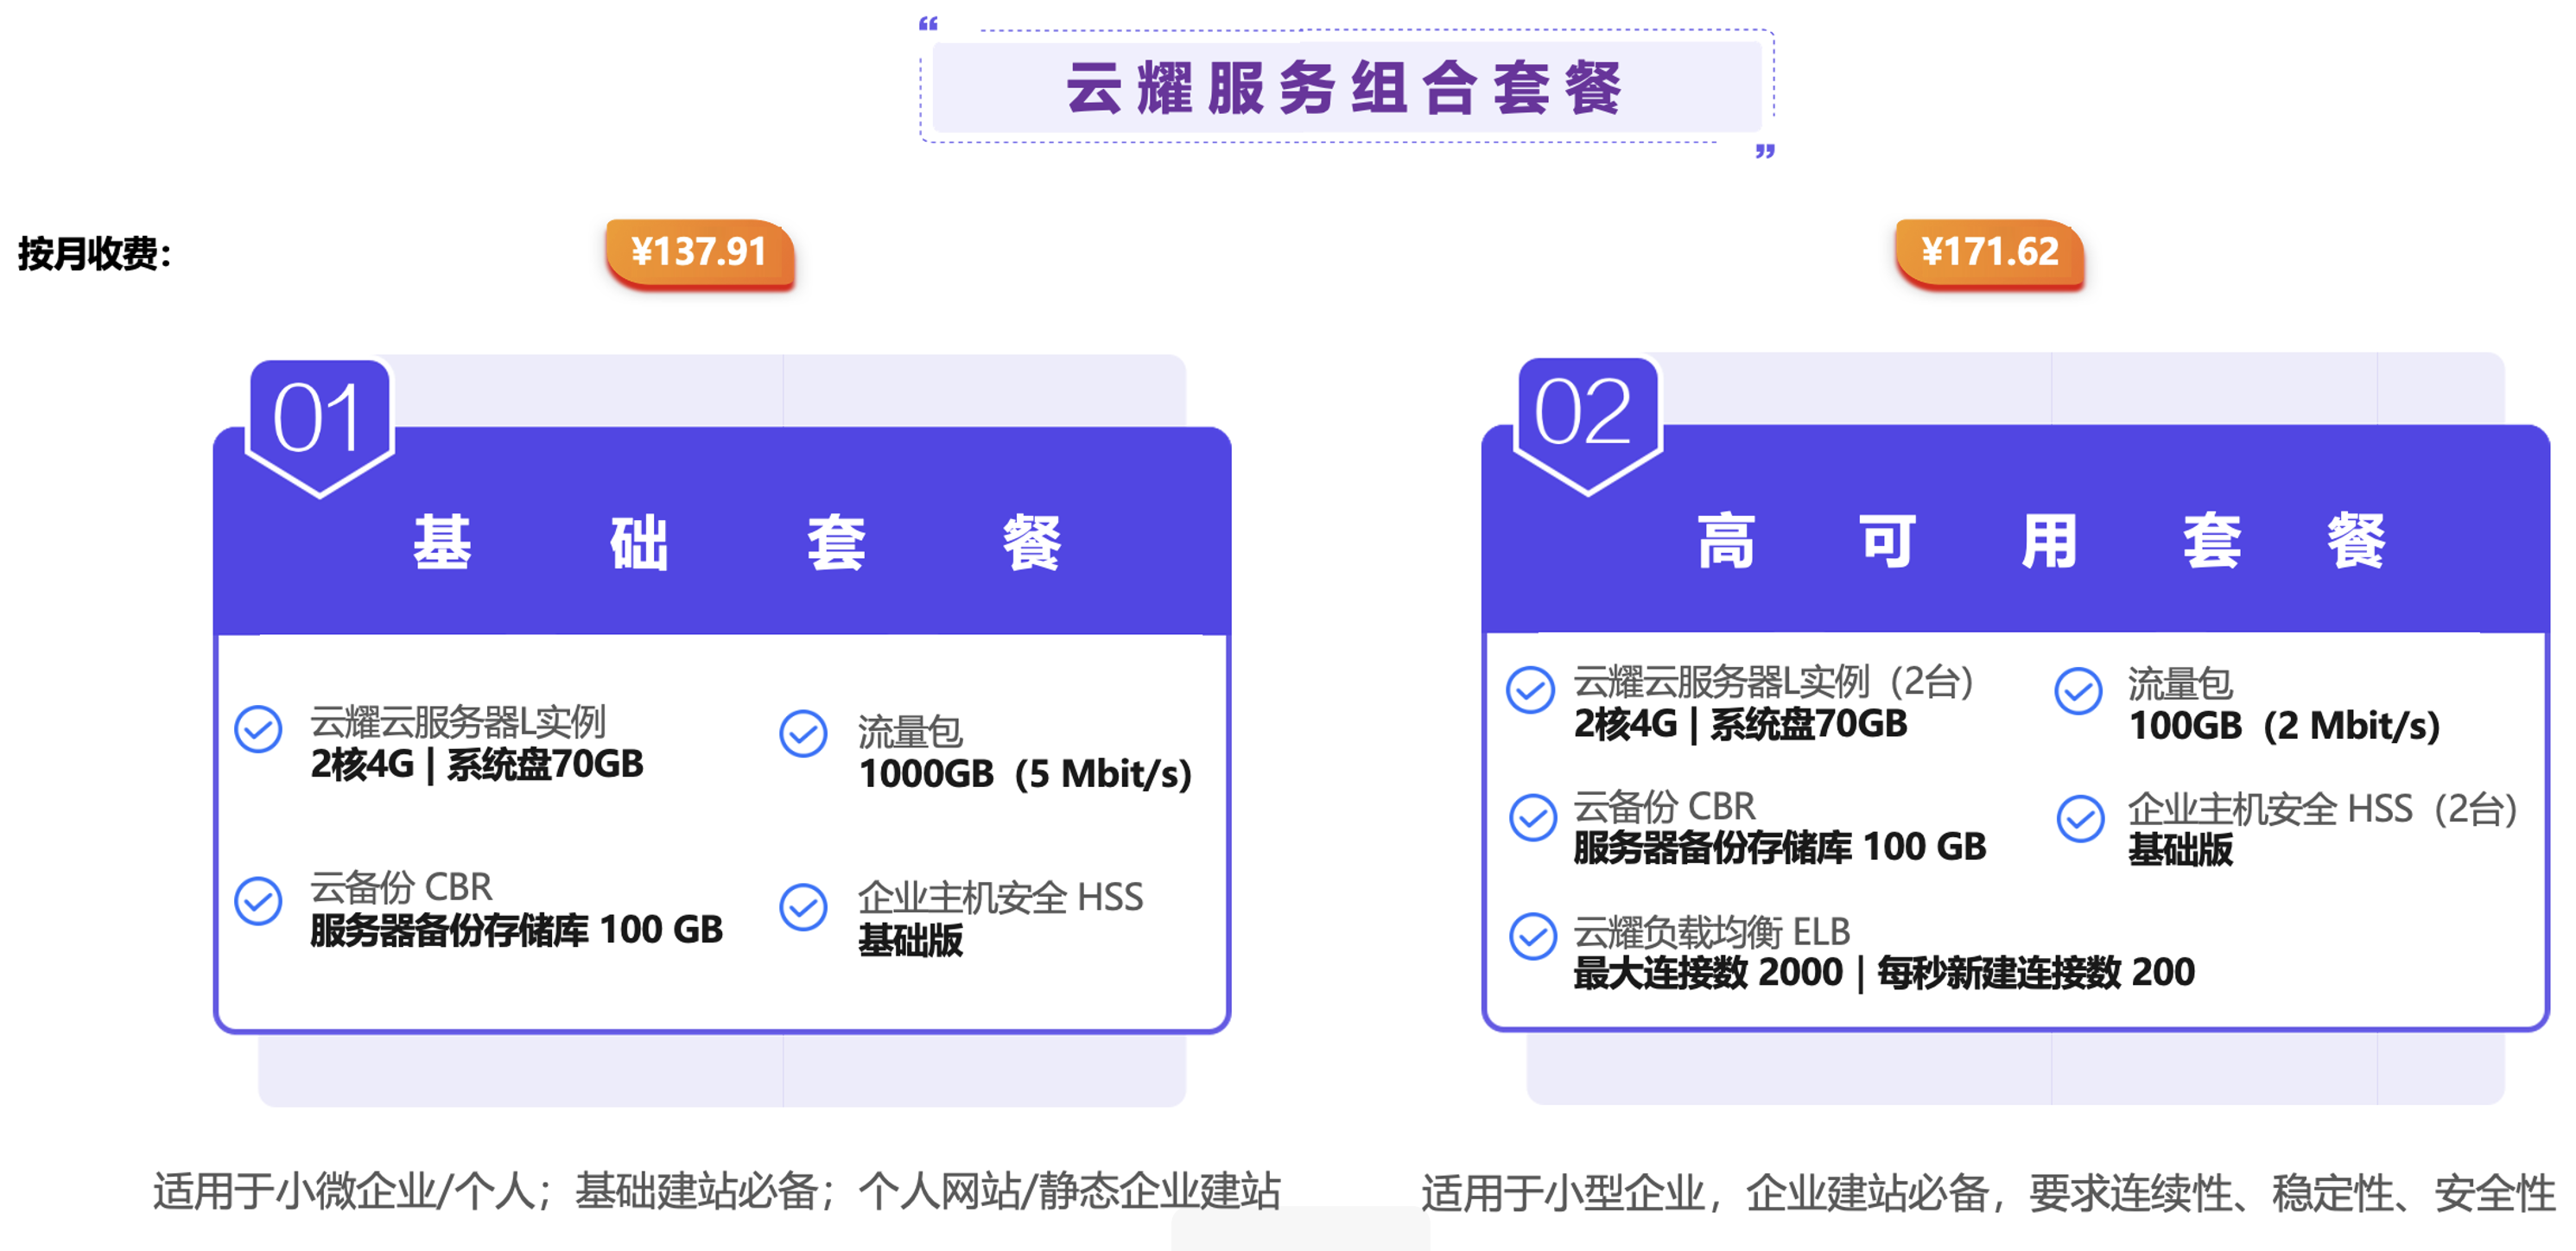Click checkmark beside 云耀负载均衡 ELB
The height and width of the screenshot is (1251, 2576).
[x=1533, y=937]
